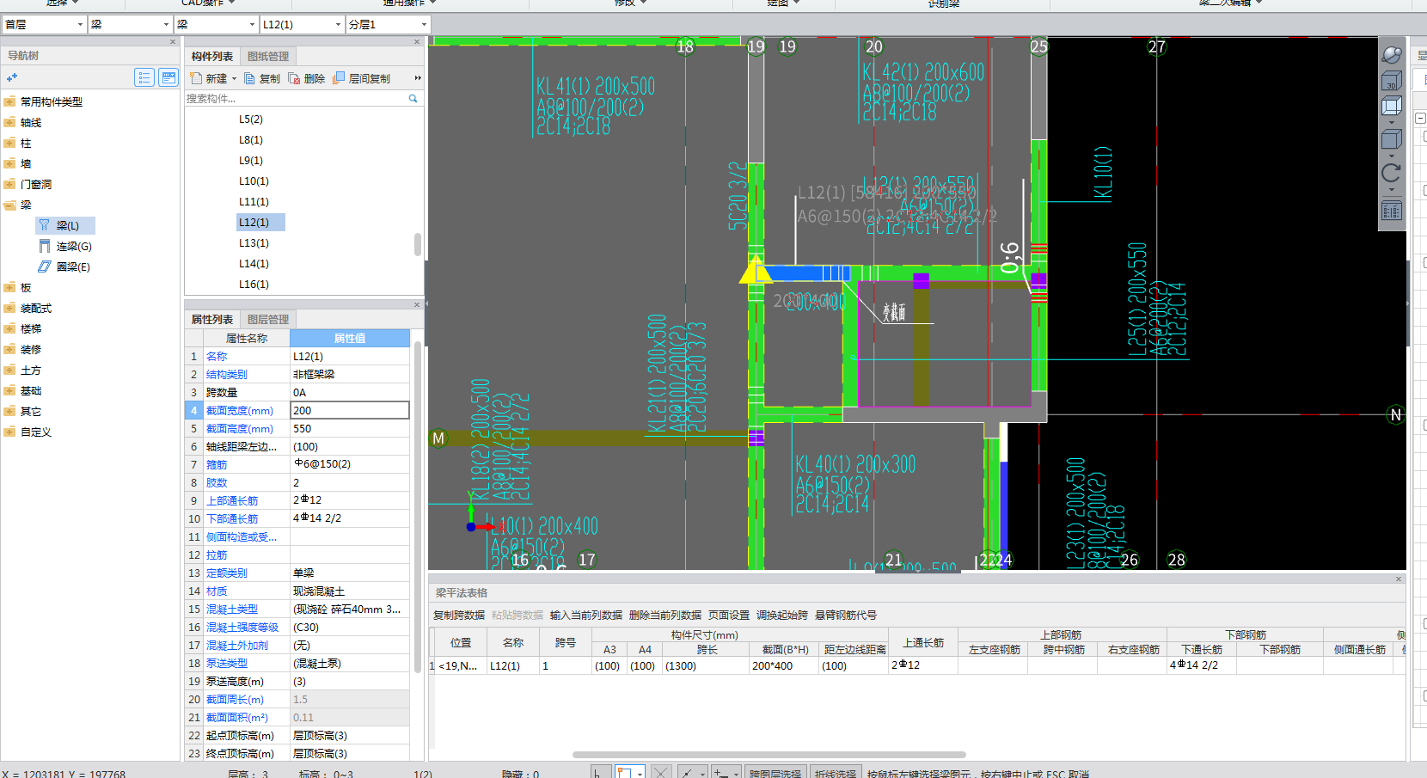
Task: Click the 调换起始跨 button
Action: (782, 615)
